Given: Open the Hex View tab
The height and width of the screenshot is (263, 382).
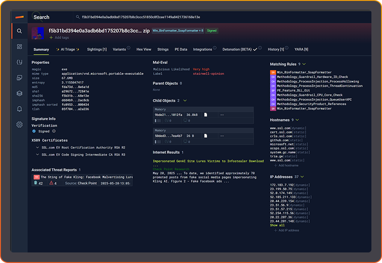Looking at the screenshot, I should 144,50.
